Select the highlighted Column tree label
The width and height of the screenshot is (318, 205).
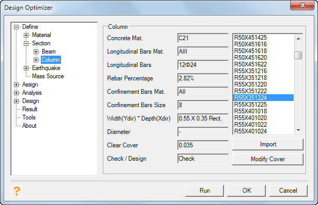(51, 60)
